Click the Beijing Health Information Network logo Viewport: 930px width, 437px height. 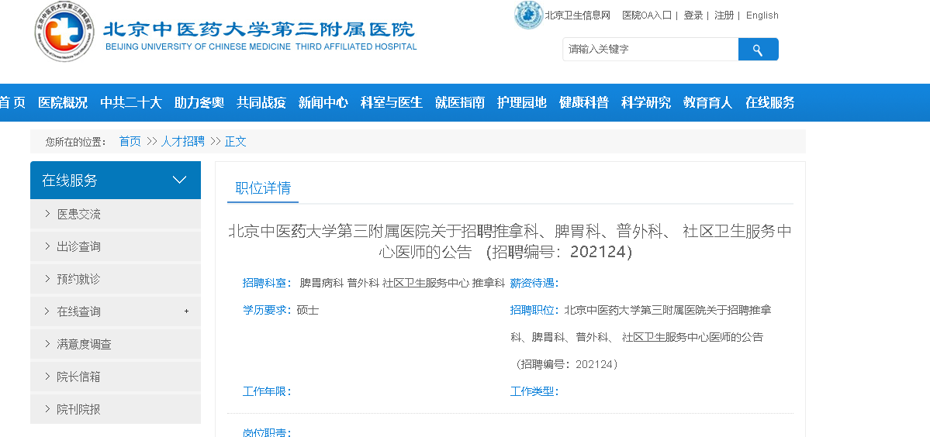tap(528, 15)
